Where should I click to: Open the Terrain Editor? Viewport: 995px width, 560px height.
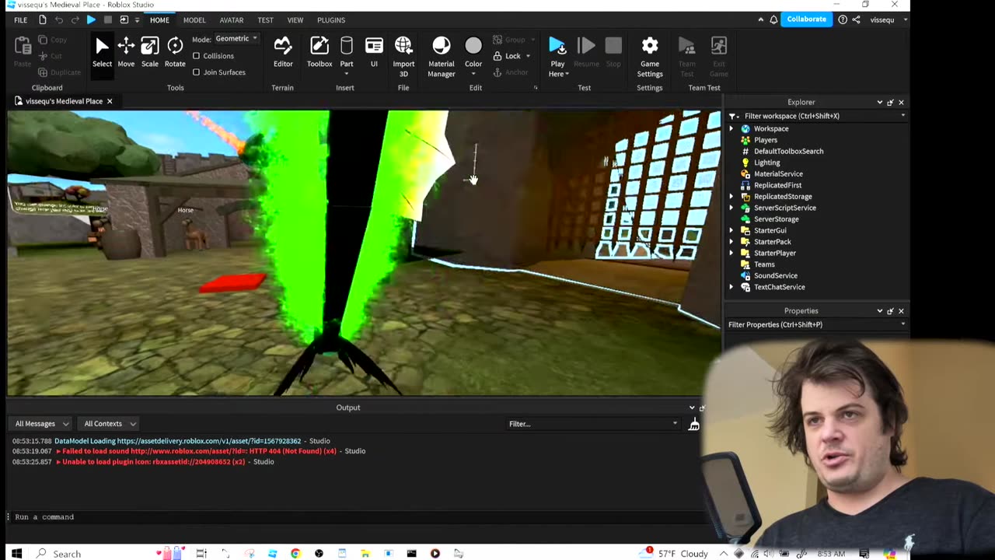click(x=283, y=52)
